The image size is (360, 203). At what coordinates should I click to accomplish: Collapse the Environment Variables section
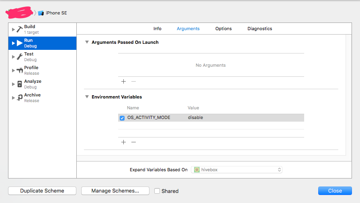[x=87, y=97]
